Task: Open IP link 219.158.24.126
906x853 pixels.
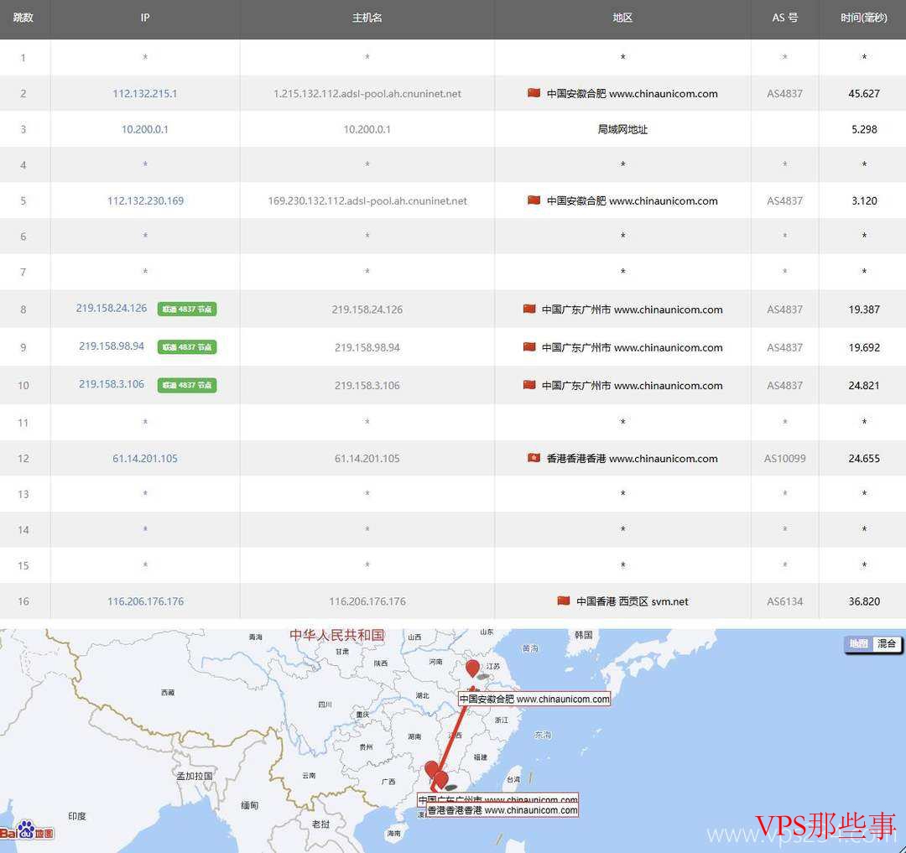Action: pos(112,309)
